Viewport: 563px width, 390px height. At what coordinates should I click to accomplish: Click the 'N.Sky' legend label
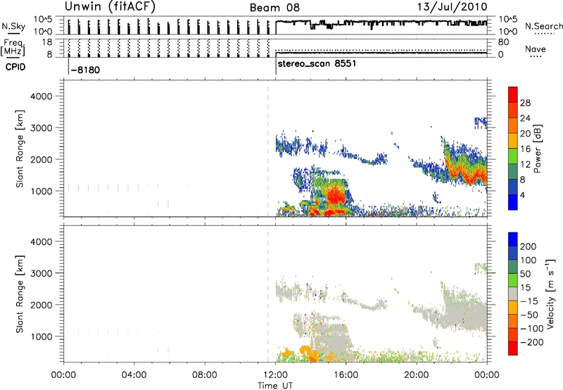13,26
